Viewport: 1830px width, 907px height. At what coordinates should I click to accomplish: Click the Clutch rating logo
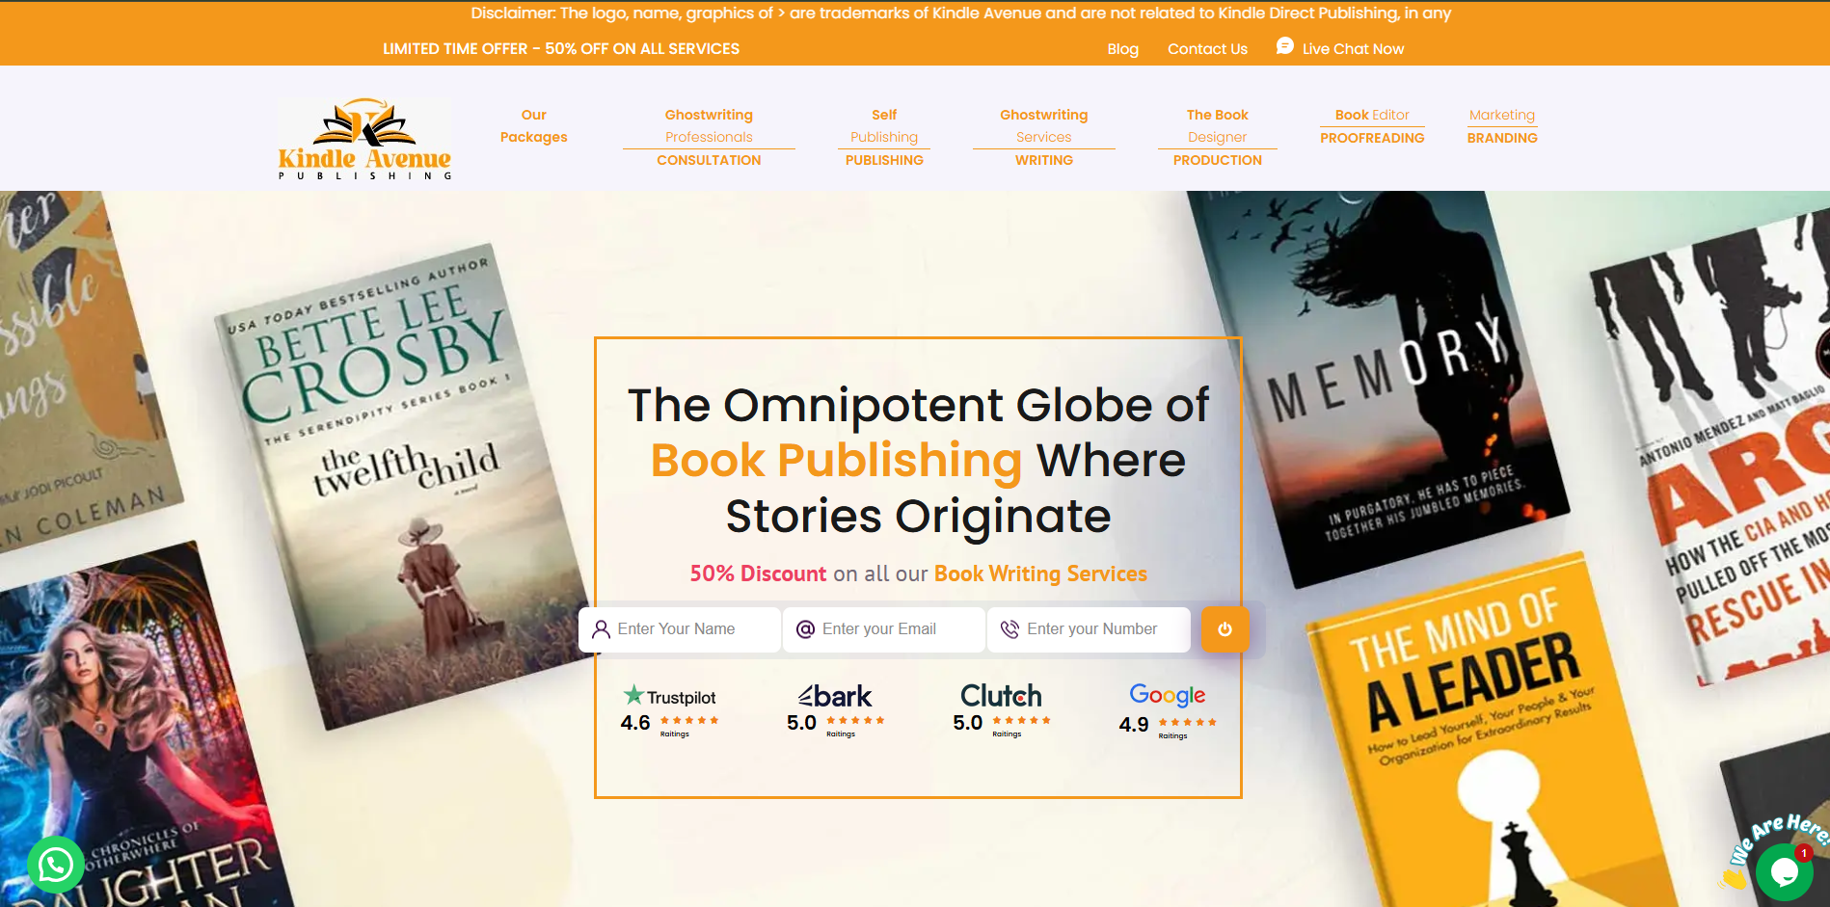tap(1001, 695)
